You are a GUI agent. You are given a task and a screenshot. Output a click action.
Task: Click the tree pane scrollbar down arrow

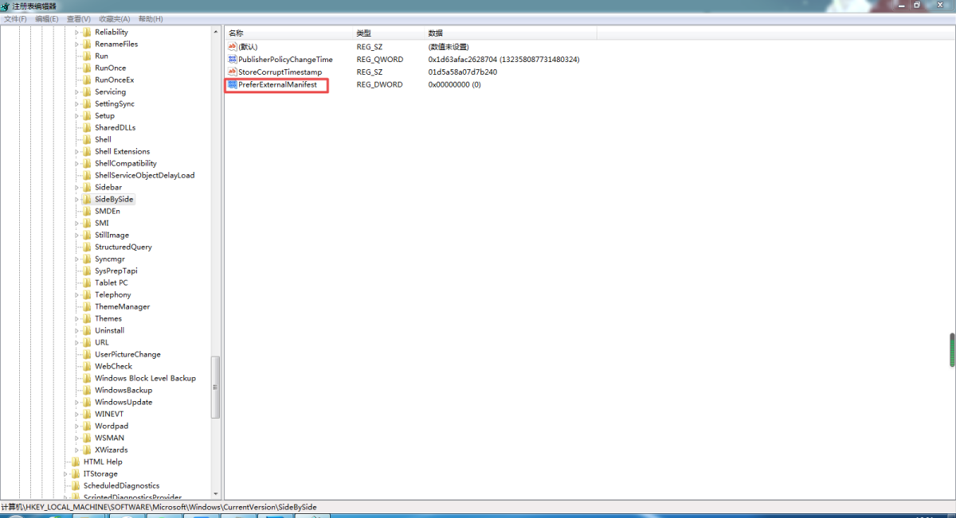pyautogui.click(x=215, y=494)
